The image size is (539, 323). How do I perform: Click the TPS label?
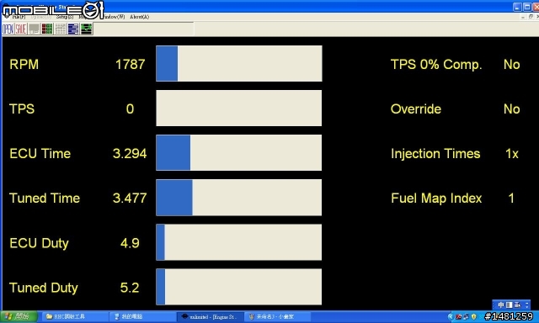tap(22, 109)
